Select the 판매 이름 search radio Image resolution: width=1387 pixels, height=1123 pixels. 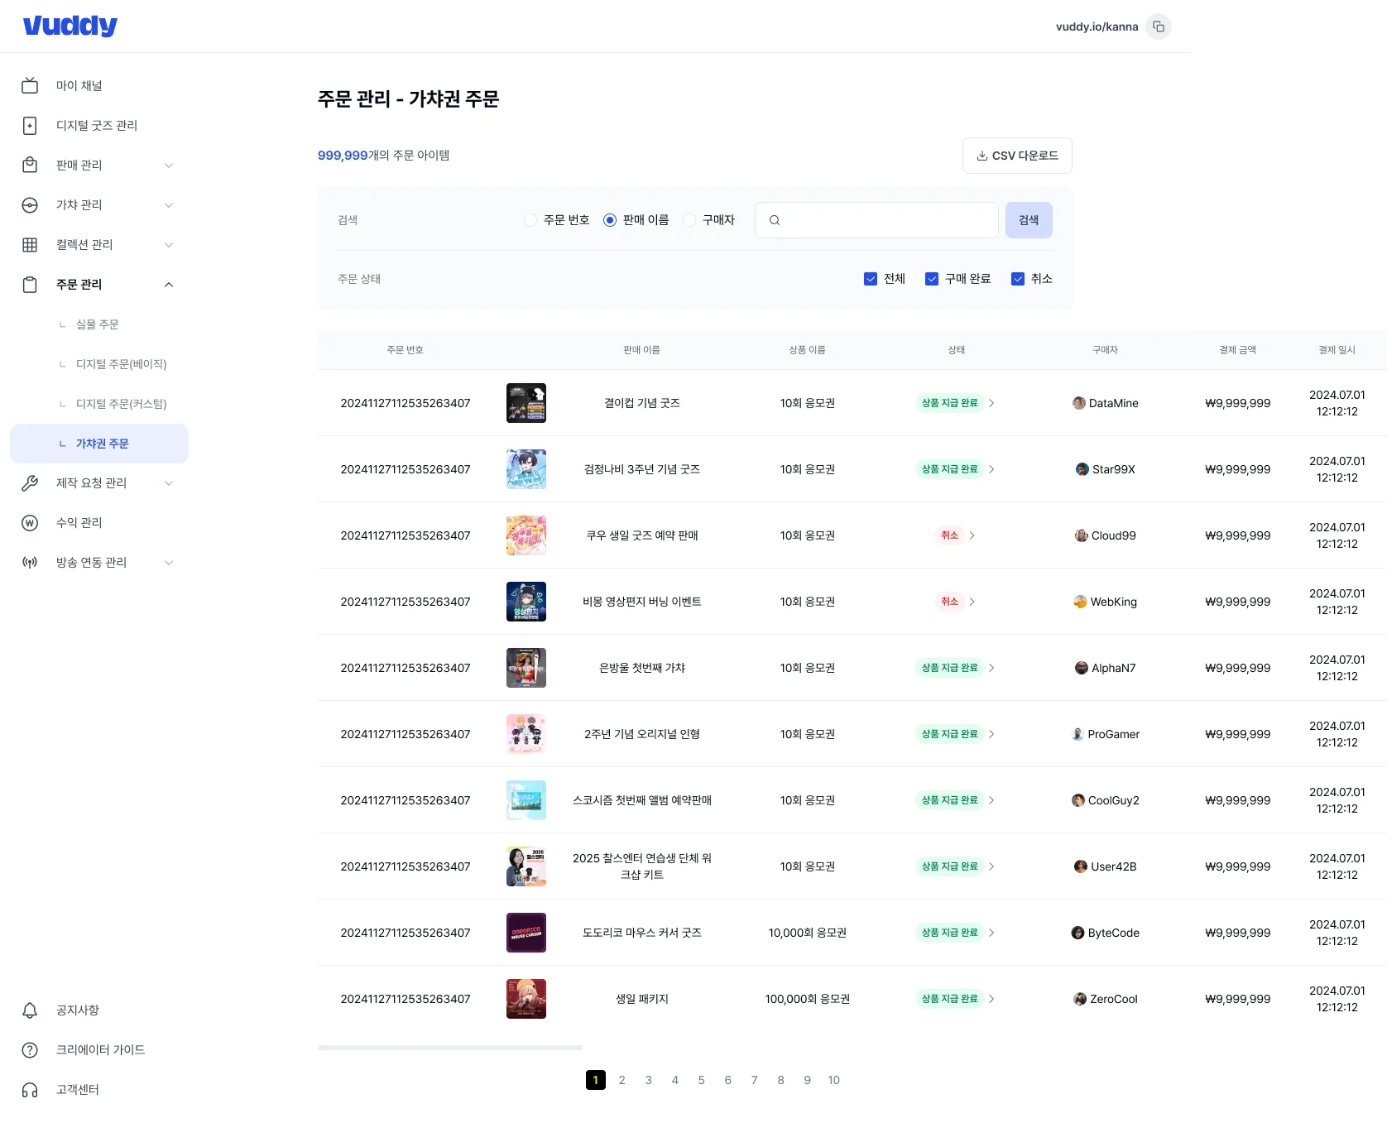[610, 220]
